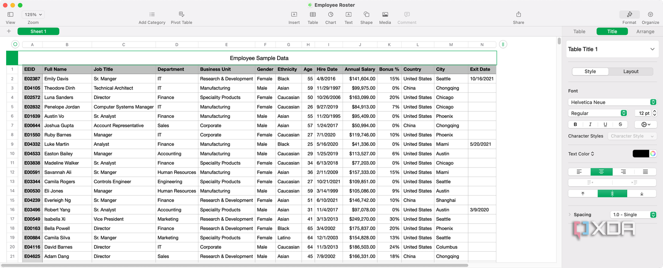Open the Helvetica Neue font dropdown
This screenshot has height=268, width=663.
[612, 102]
